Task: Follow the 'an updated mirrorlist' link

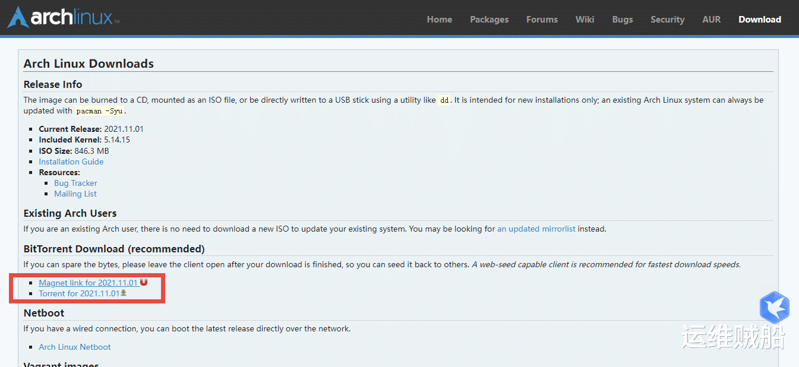Action: click(x=536, y=229)
